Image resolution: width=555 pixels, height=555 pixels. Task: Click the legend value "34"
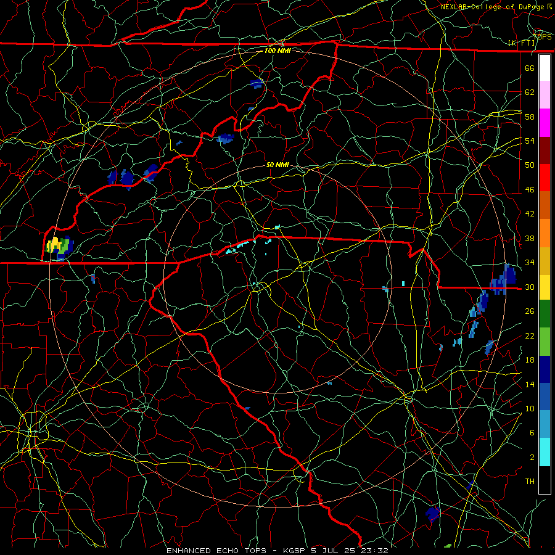point(530,263)
